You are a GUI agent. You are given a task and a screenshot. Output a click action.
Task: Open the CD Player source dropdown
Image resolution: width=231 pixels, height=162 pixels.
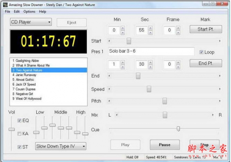[31, 22]
